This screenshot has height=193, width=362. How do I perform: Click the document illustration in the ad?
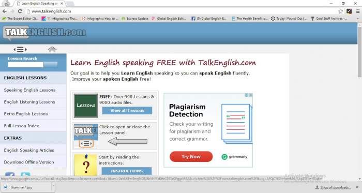click(237, 124)
